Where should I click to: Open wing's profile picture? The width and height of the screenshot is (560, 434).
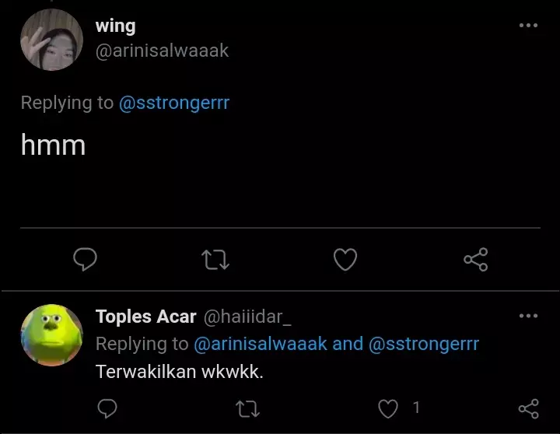click(51, 40)
